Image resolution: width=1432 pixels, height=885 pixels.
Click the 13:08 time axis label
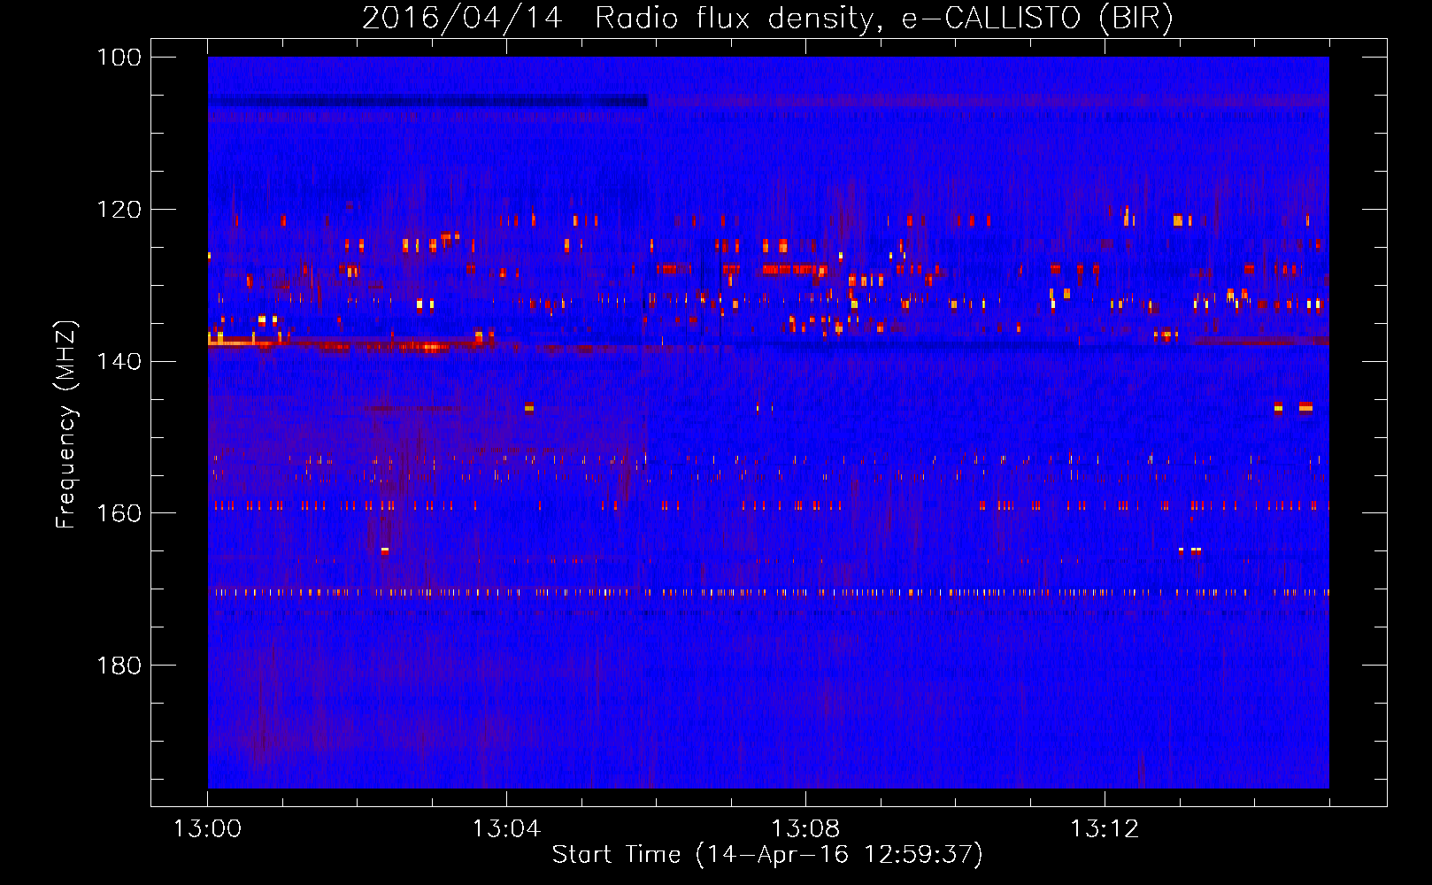coord(805,829)
